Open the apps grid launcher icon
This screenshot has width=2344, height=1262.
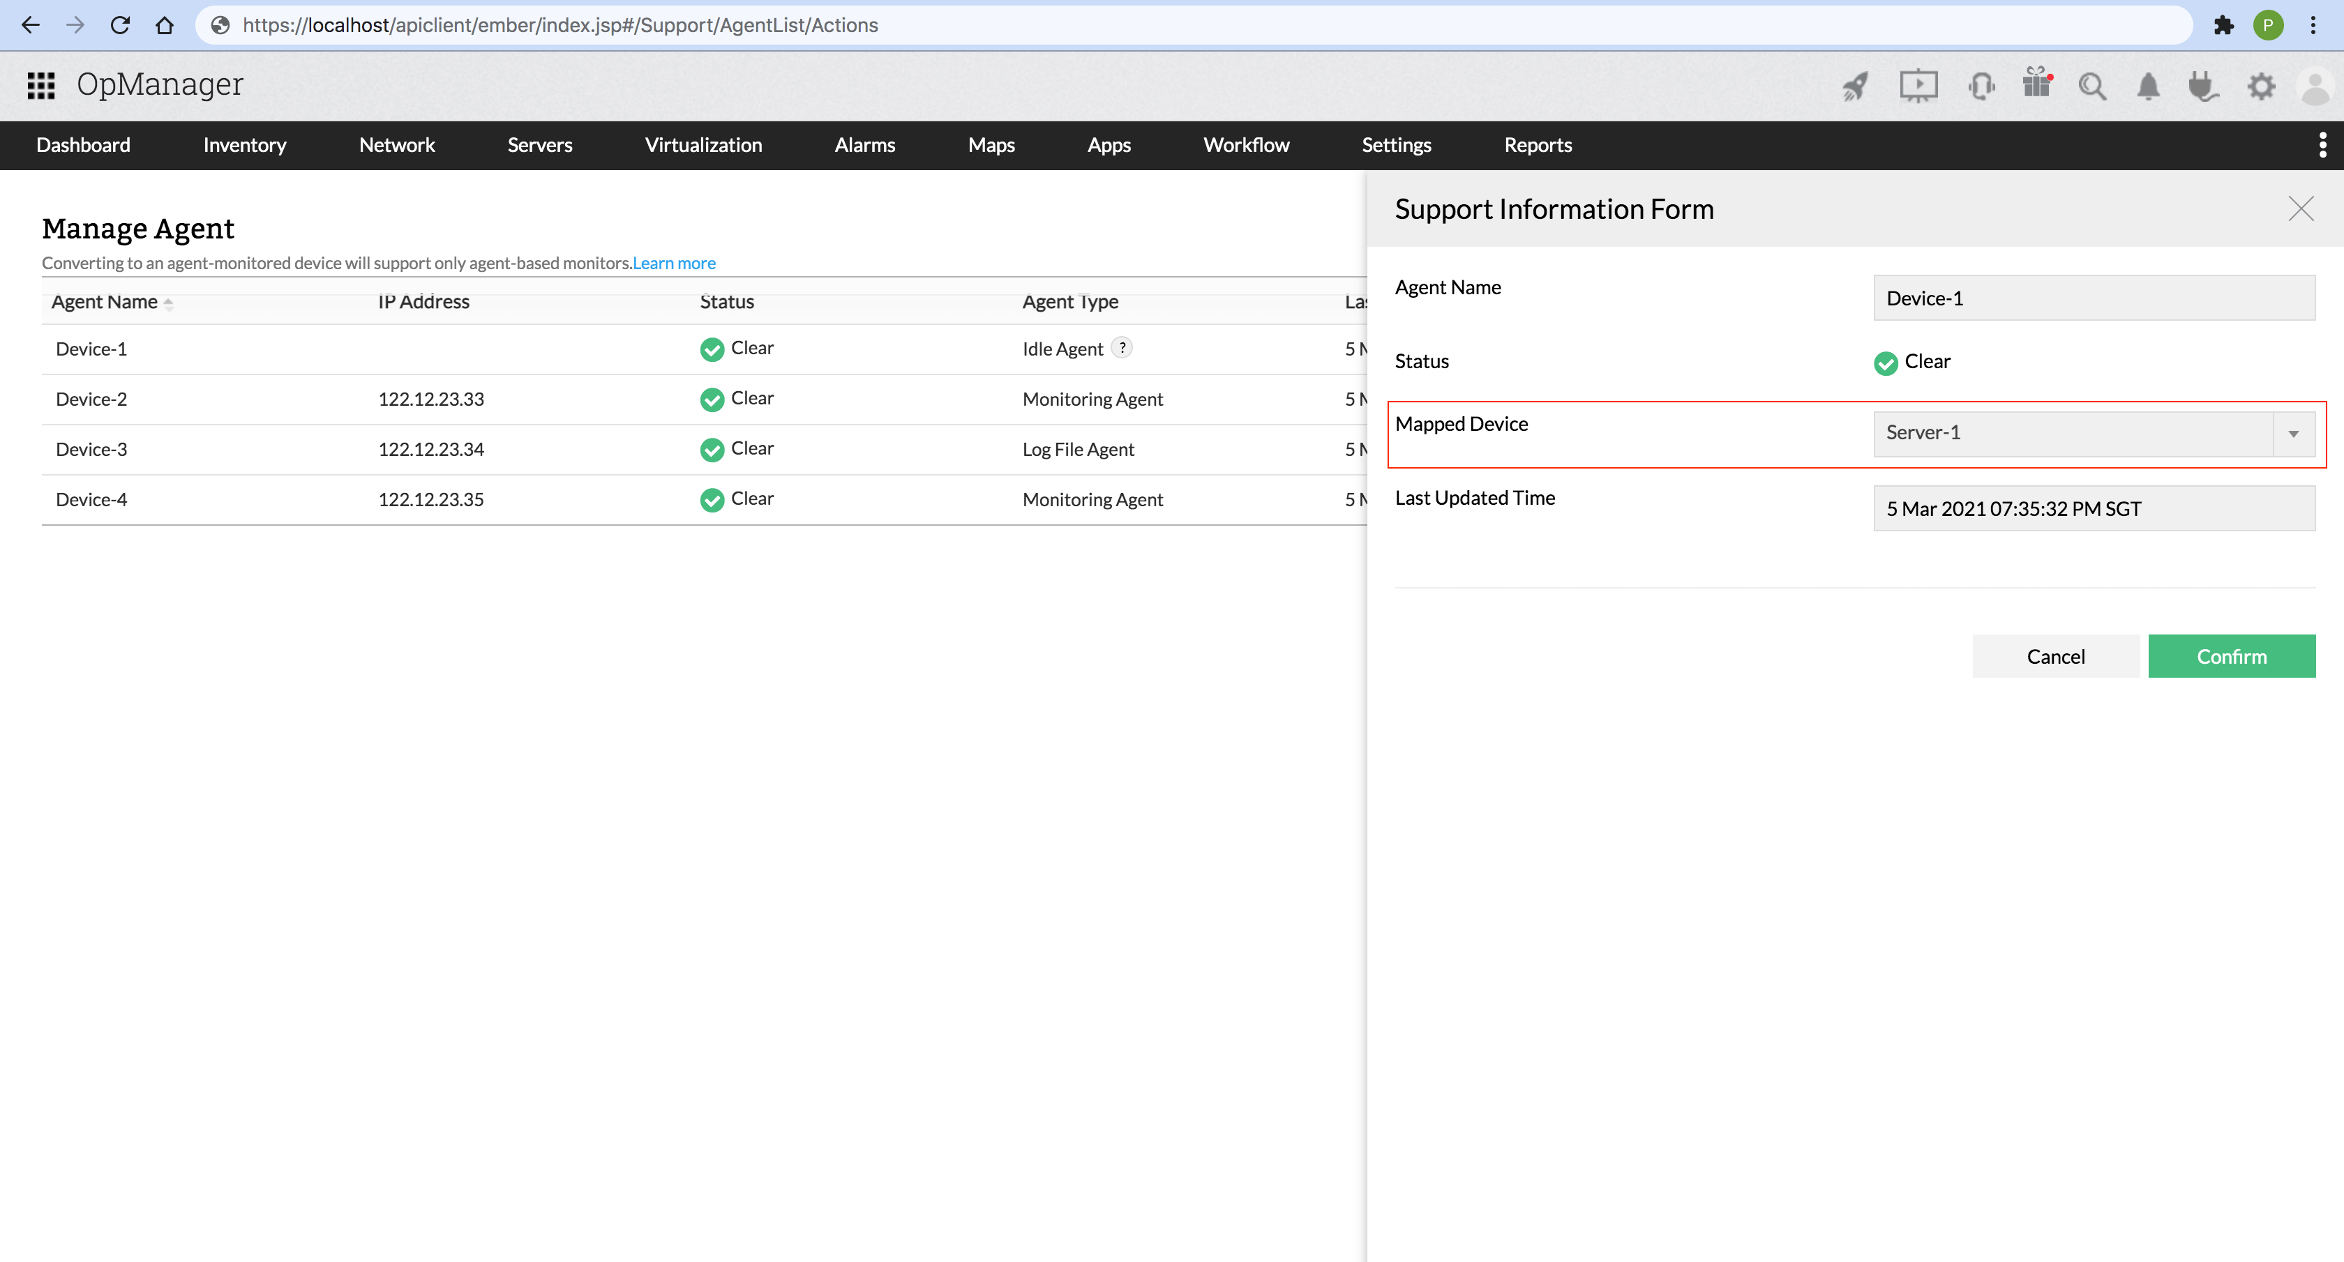tap(41, 86)
